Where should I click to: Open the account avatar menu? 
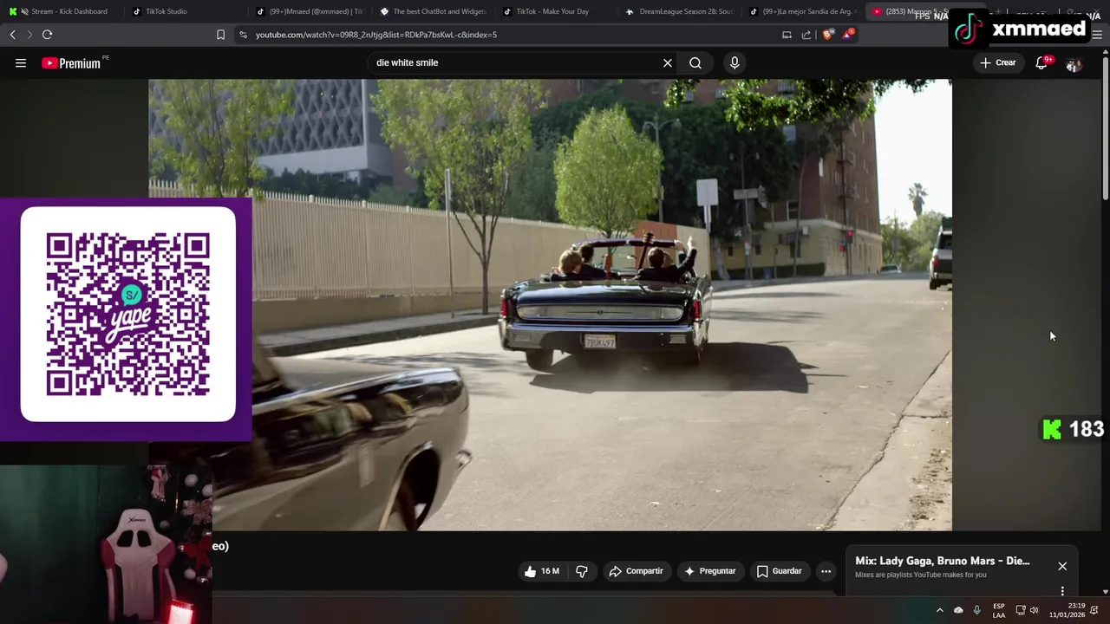coord(1074,64)
